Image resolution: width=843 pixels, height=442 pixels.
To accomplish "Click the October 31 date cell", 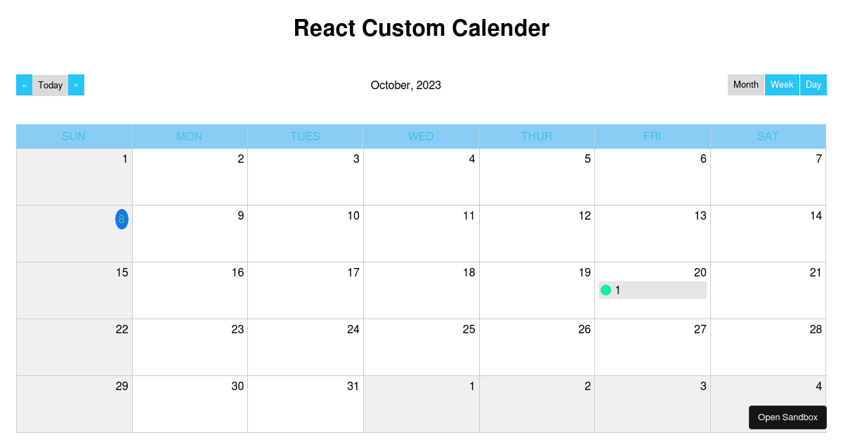I will (x=305, y=403).
